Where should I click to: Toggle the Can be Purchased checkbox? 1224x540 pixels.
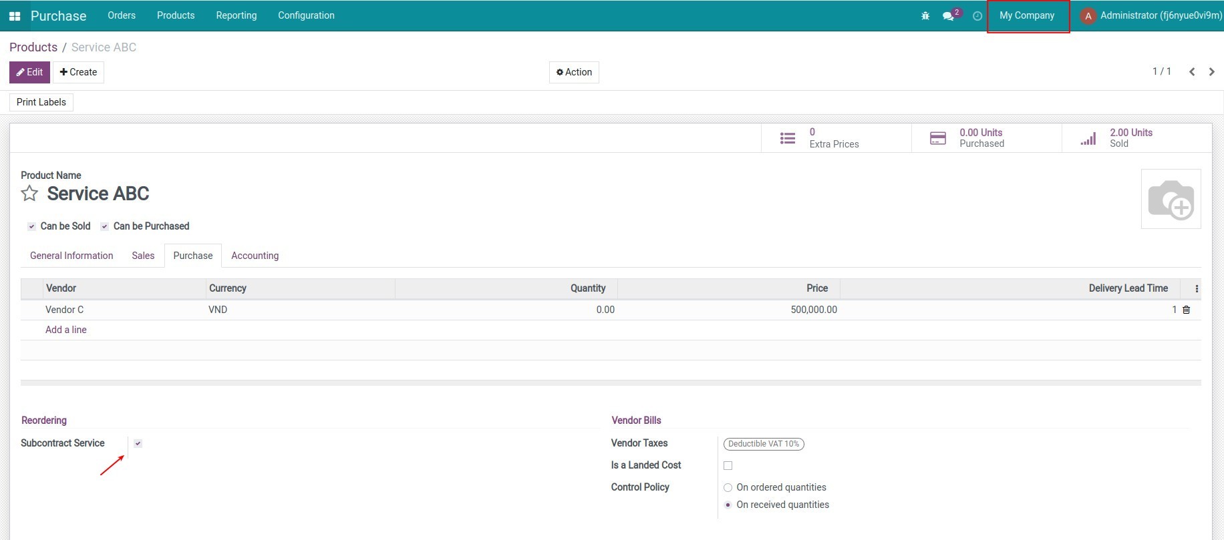pyautogui.click(x=104, y=226)
